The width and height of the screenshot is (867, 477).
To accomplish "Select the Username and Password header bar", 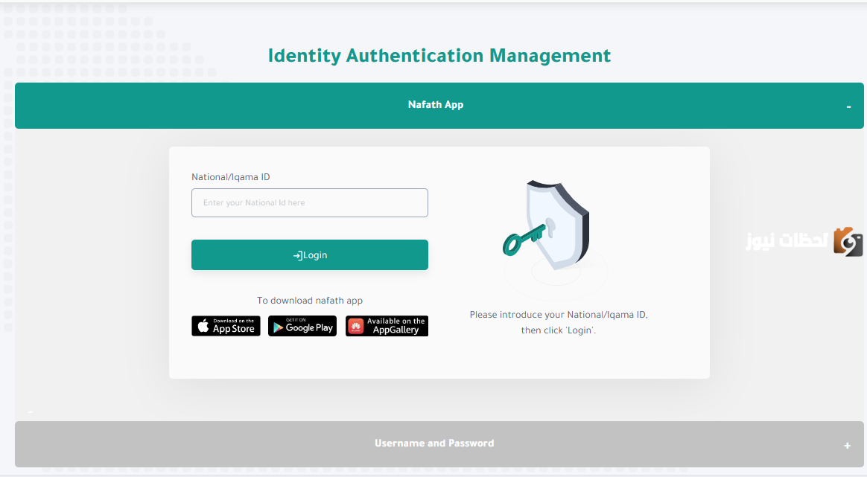I will (x=439, y=444).
